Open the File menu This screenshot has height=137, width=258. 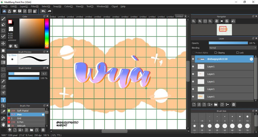[x=5, y=6]
